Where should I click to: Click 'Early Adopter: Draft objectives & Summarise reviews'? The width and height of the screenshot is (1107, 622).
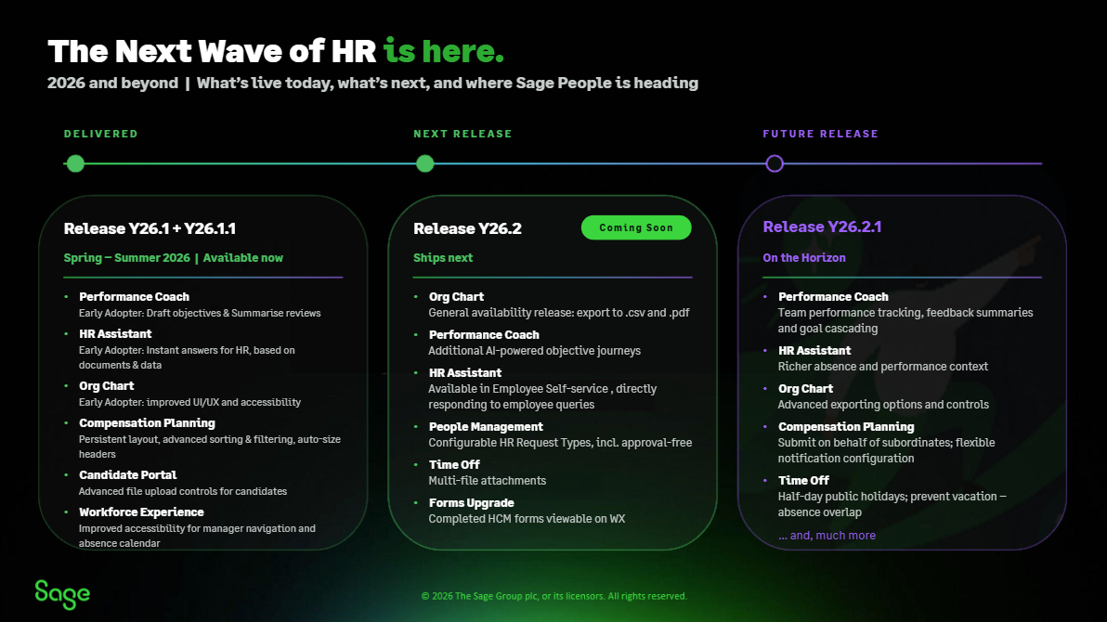tap(200, 313)
